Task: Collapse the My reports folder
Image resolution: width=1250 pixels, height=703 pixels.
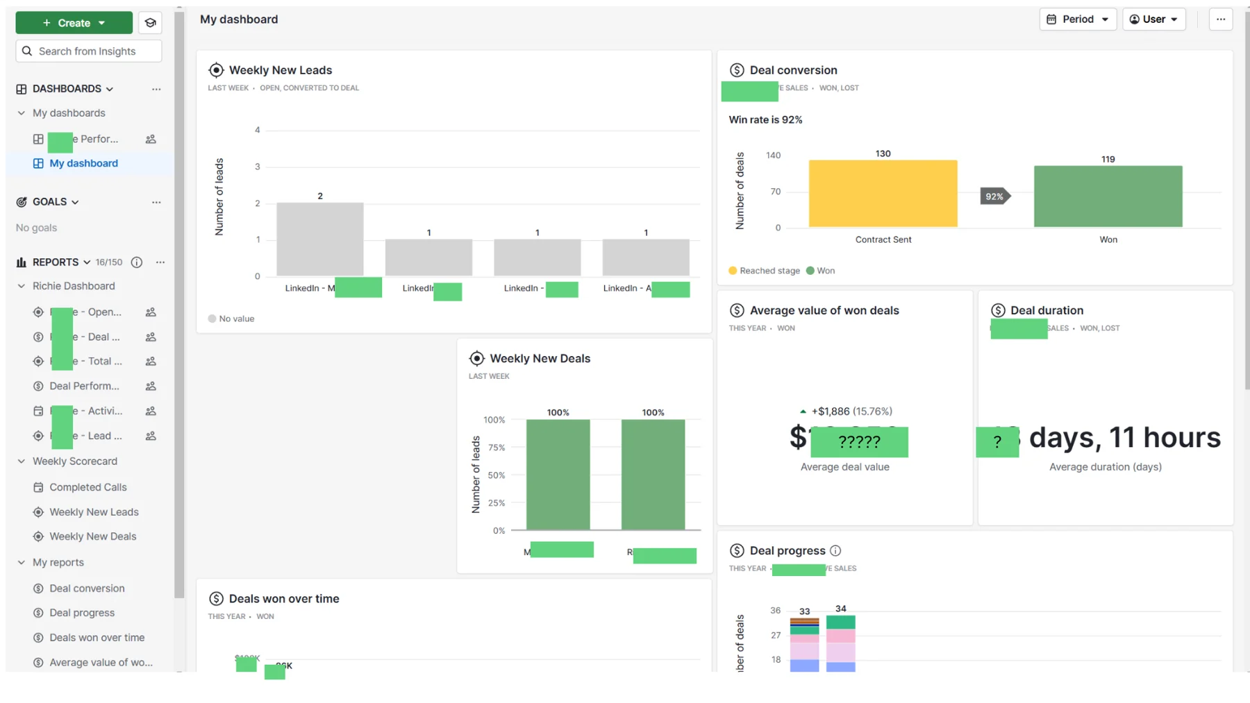Action: click(22, 562)
